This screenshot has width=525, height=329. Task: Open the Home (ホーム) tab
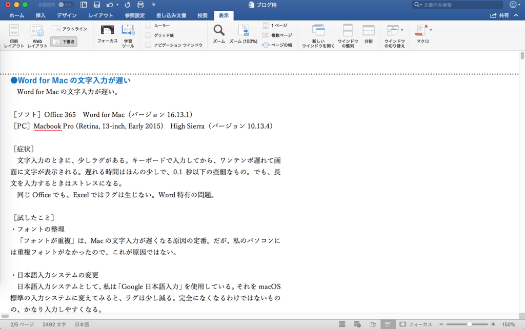pos(17,15)
